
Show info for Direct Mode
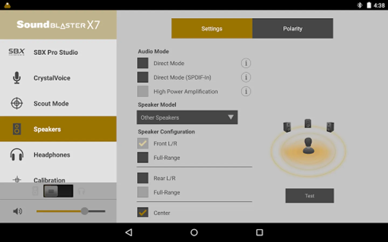pyautogui.click(x=246, y=63)
